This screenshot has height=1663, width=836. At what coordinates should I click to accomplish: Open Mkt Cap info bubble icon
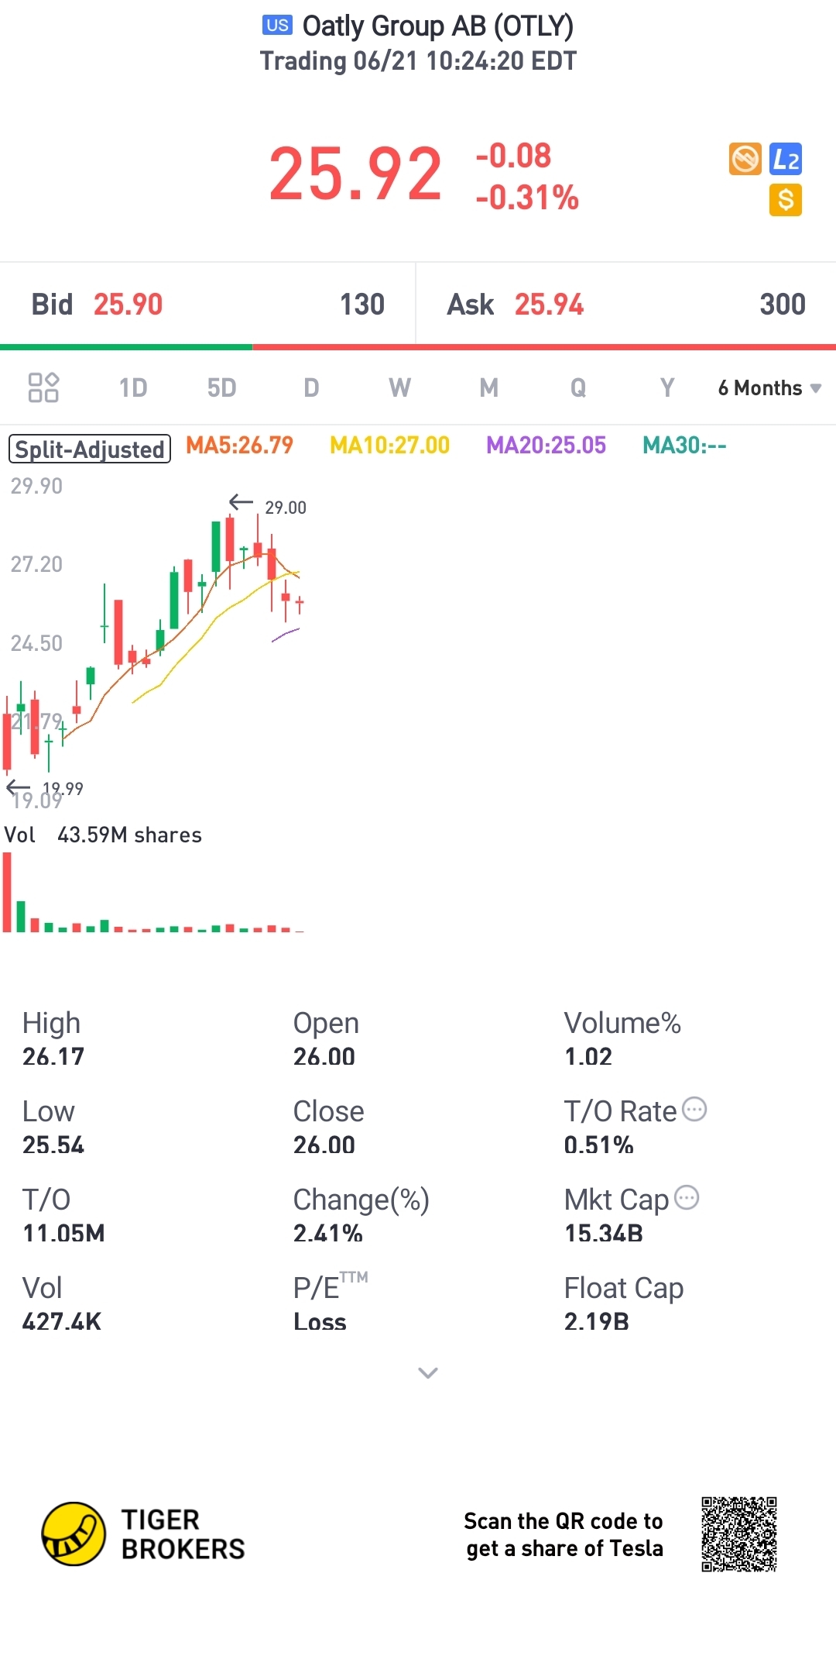point(687,1197)
